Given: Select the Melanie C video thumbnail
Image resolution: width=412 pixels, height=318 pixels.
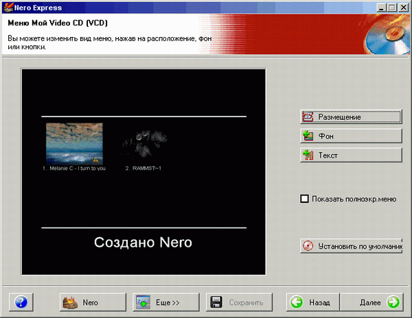Looking at the screenshot, I should click(74, 144).
